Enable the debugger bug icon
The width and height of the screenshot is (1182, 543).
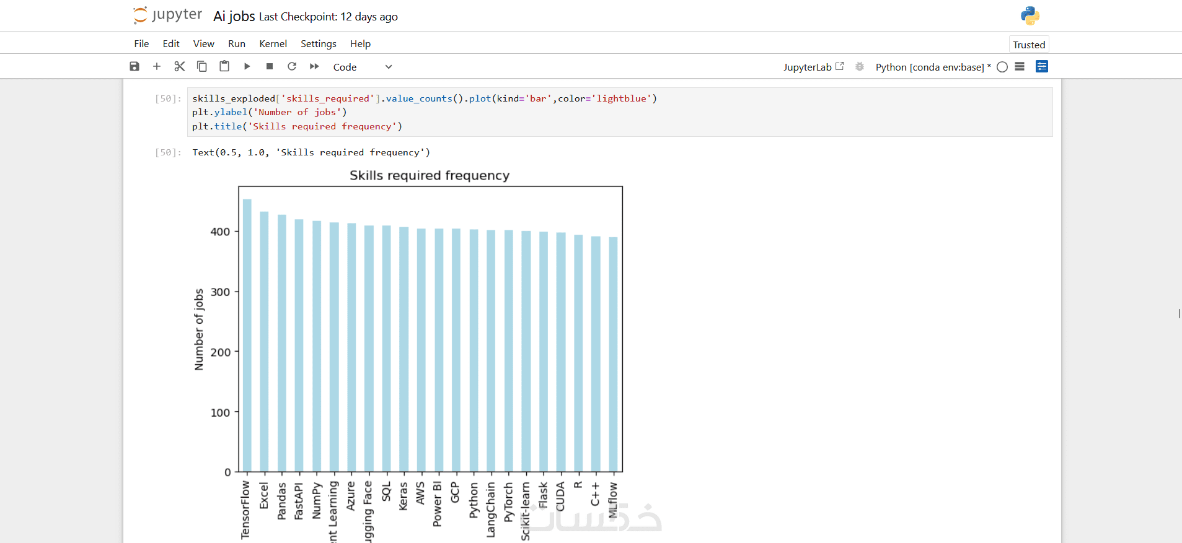coord(860,66)
